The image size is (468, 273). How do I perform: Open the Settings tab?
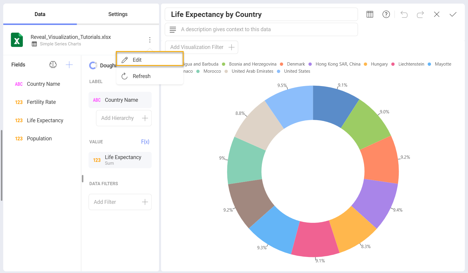[x=118, y=14]
